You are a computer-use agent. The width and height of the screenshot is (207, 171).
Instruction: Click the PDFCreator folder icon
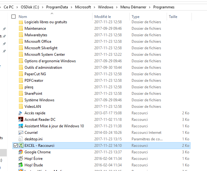[21, 80]
